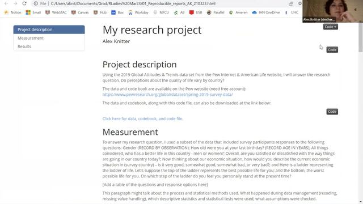The height and width of the screenshot is (204, 363).
Task: Click the Alex Knitter author name
Action: click(x=116, y=41)
